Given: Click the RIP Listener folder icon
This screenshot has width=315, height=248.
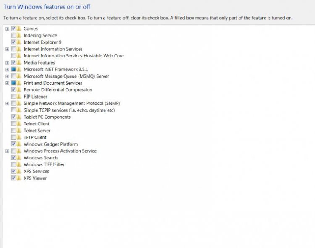Looking at the screenshot, I should pos(19,97).
